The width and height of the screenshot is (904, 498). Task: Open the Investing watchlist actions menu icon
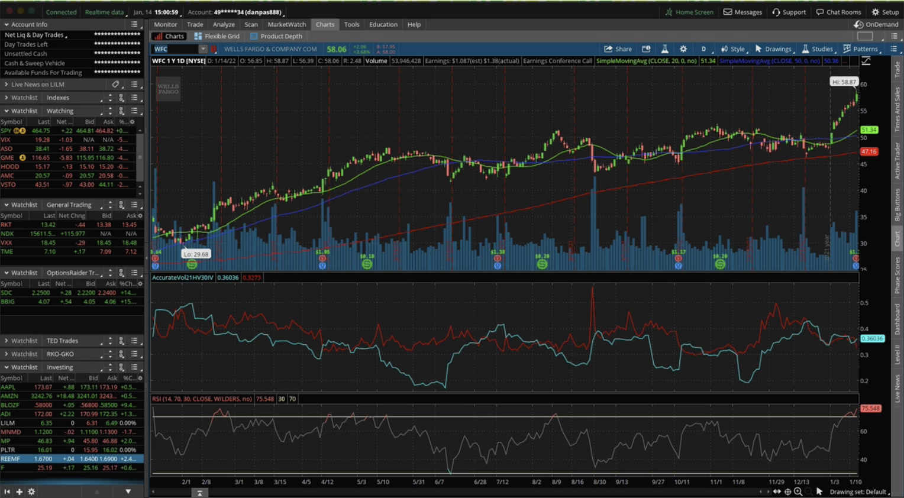coord(134,367)
